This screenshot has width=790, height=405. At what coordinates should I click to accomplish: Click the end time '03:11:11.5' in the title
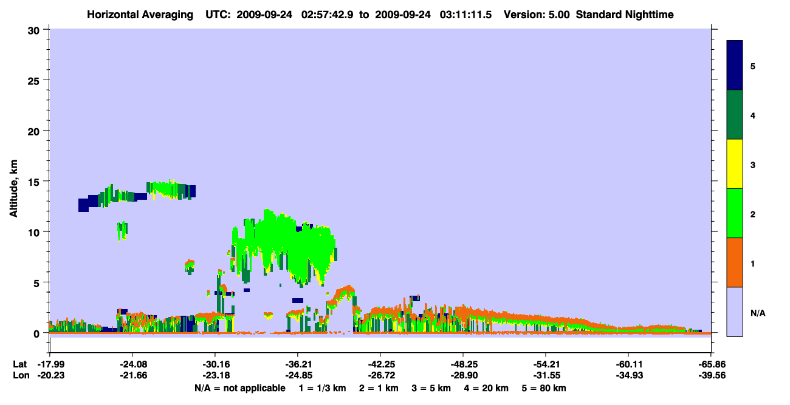tap(465, 15)
